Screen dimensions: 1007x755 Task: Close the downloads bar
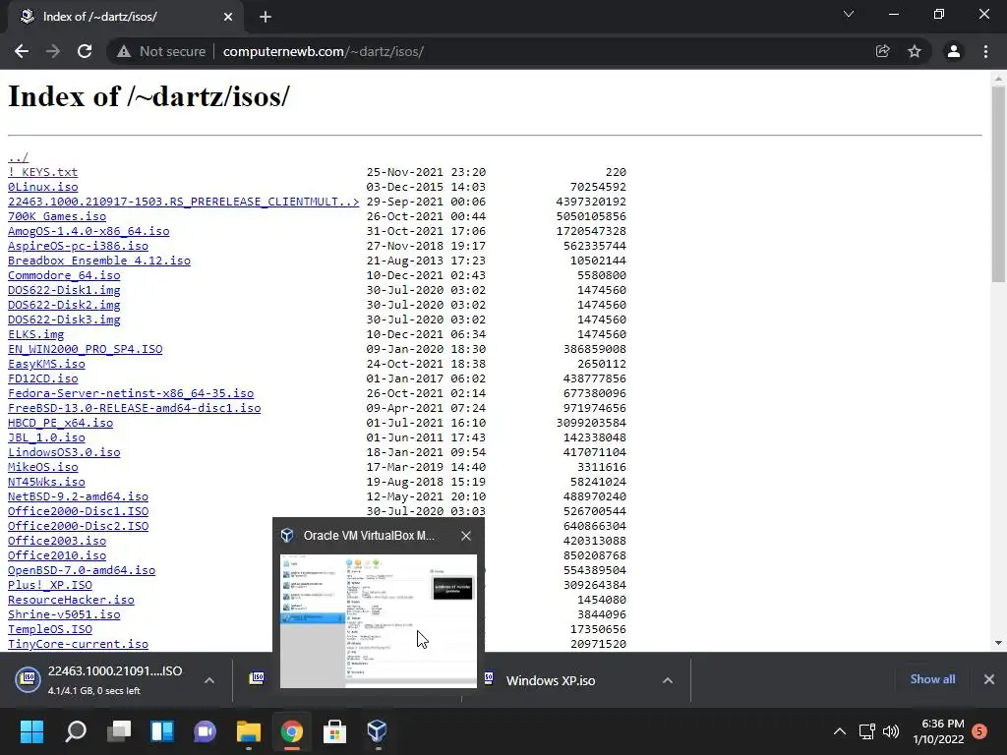point(989,679)
